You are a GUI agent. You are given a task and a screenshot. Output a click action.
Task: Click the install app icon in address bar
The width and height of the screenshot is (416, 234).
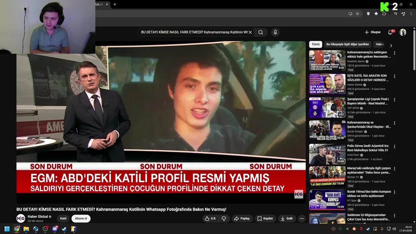point(350,14)
